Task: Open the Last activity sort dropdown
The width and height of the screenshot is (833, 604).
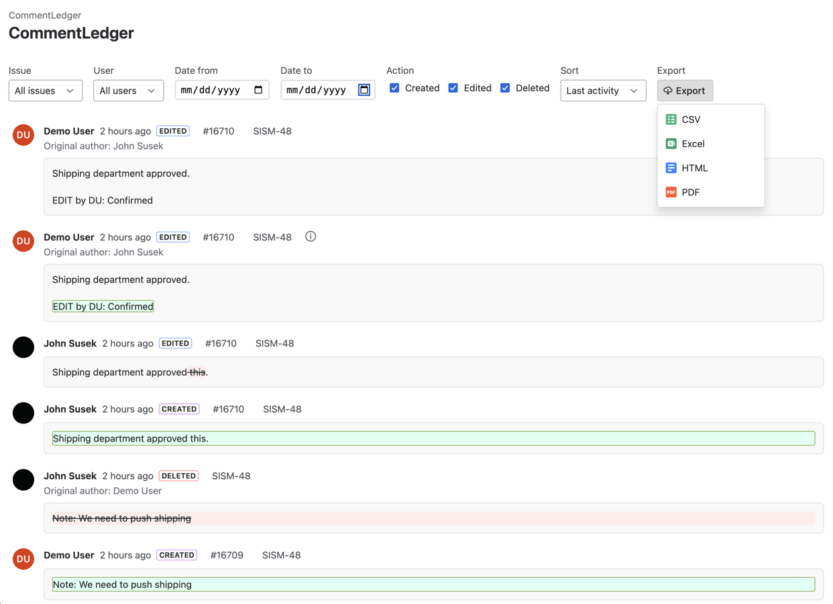Action: [x=602, y=91]
